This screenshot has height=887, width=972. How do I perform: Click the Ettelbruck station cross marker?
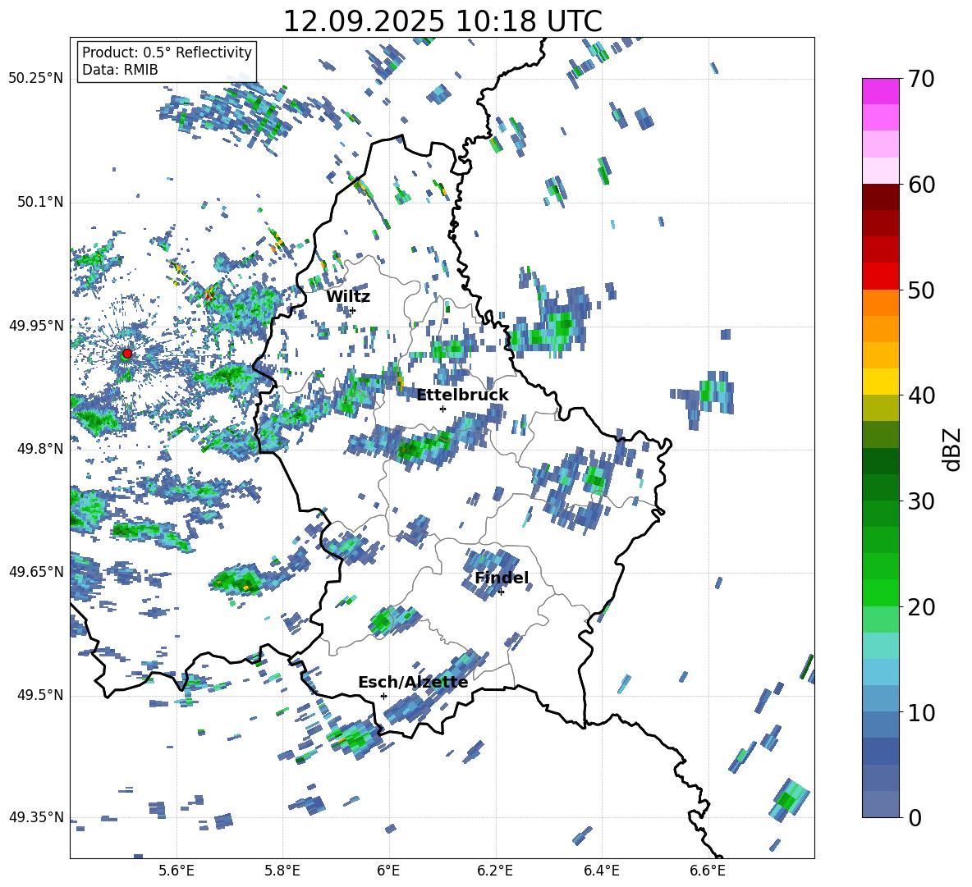pos(442,409)
